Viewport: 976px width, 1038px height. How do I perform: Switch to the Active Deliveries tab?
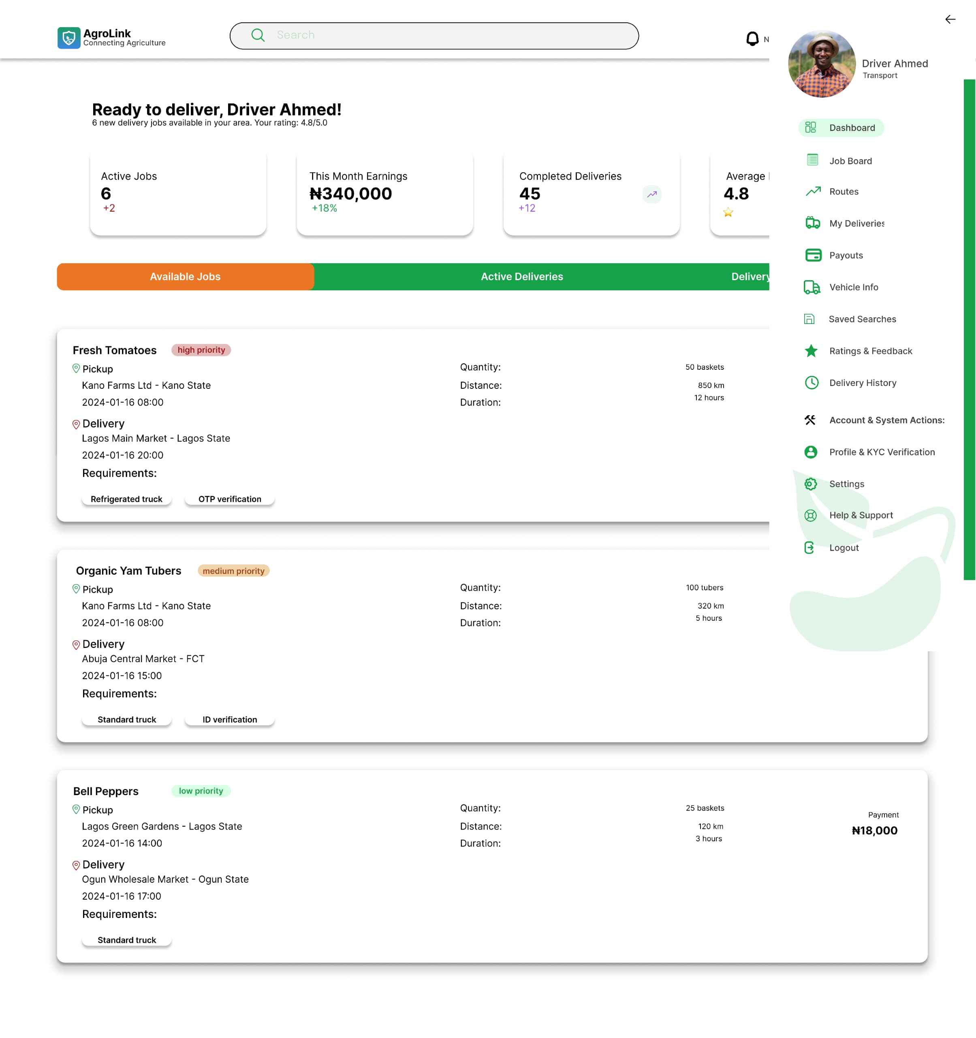pos(522,277)
